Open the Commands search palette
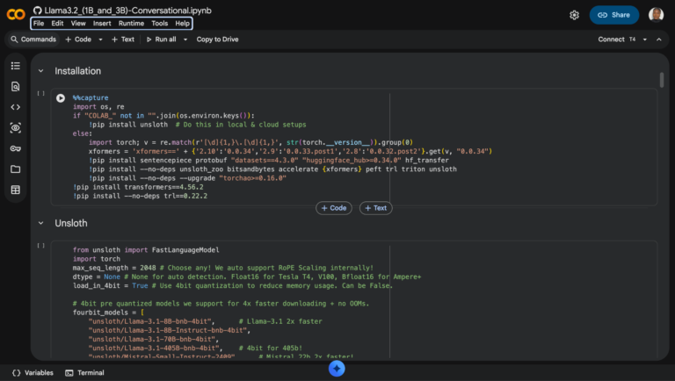The width and height of the screenshot is (675, 381). pos(33,40)
